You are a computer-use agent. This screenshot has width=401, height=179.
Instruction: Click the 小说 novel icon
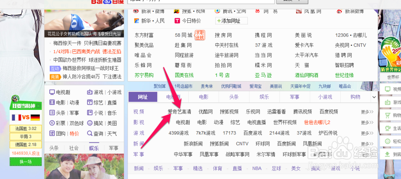(89, 113)
